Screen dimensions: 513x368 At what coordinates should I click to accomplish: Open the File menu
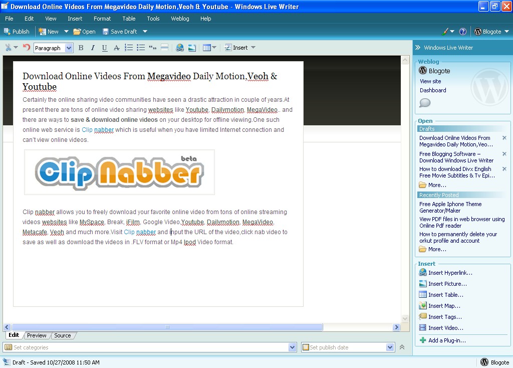click(9, 19)
